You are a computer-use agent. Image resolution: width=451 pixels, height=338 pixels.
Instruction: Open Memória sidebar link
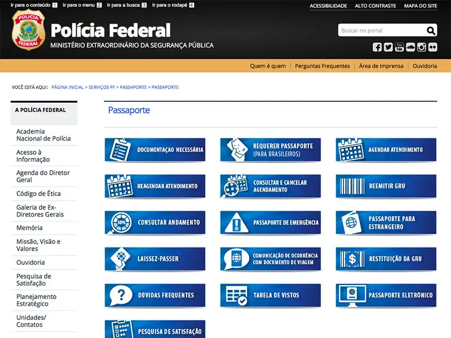click(x=29, y=228)
